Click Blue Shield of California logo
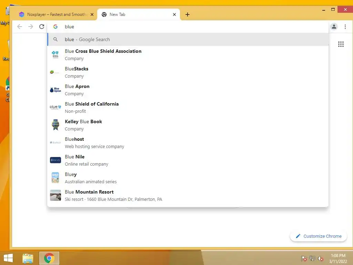This screenshot has height=265, width=353. (56, 107)
